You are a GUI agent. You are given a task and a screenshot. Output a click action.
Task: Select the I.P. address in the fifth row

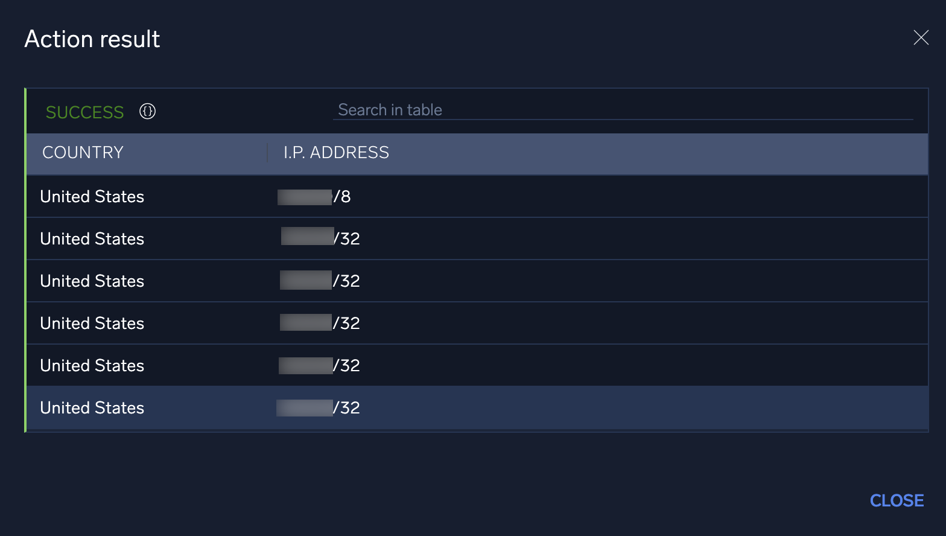pyautogui.click(x=320, y=366)
